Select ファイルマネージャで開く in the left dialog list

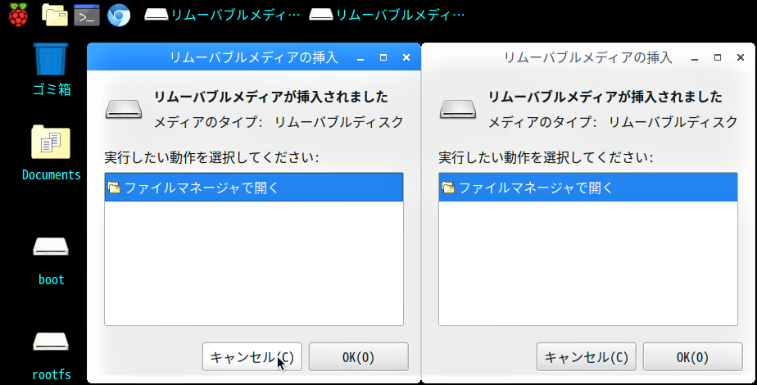click(254, 188)
